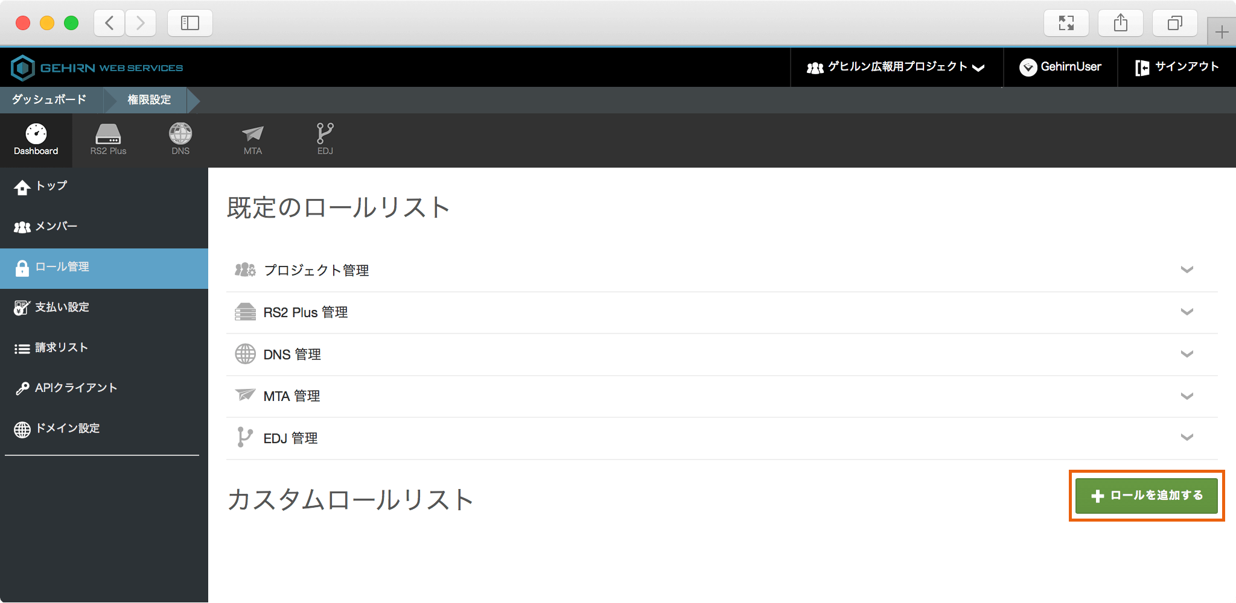Open 支払い設定 in the sidebar

tap(62, 308)
